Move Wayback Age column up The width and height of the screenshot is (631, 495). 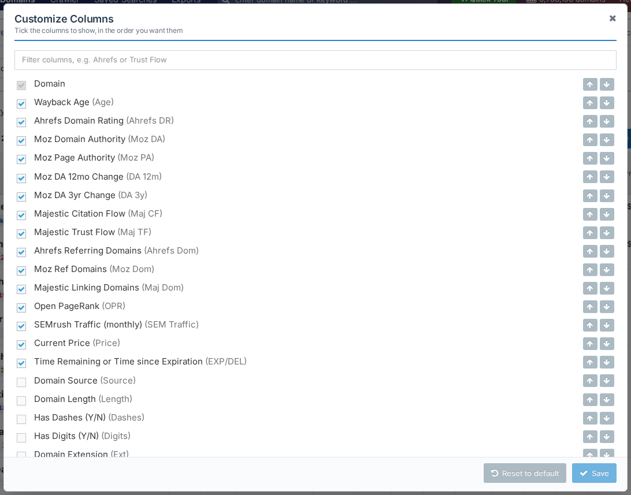(x=590, y=103)
